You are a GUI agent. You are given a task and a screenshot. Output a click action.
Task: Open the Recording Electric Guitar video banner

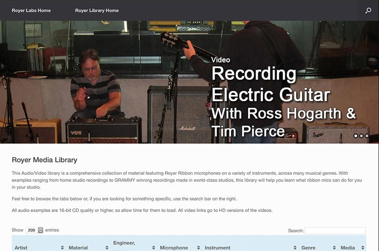(x=189, y=82)
